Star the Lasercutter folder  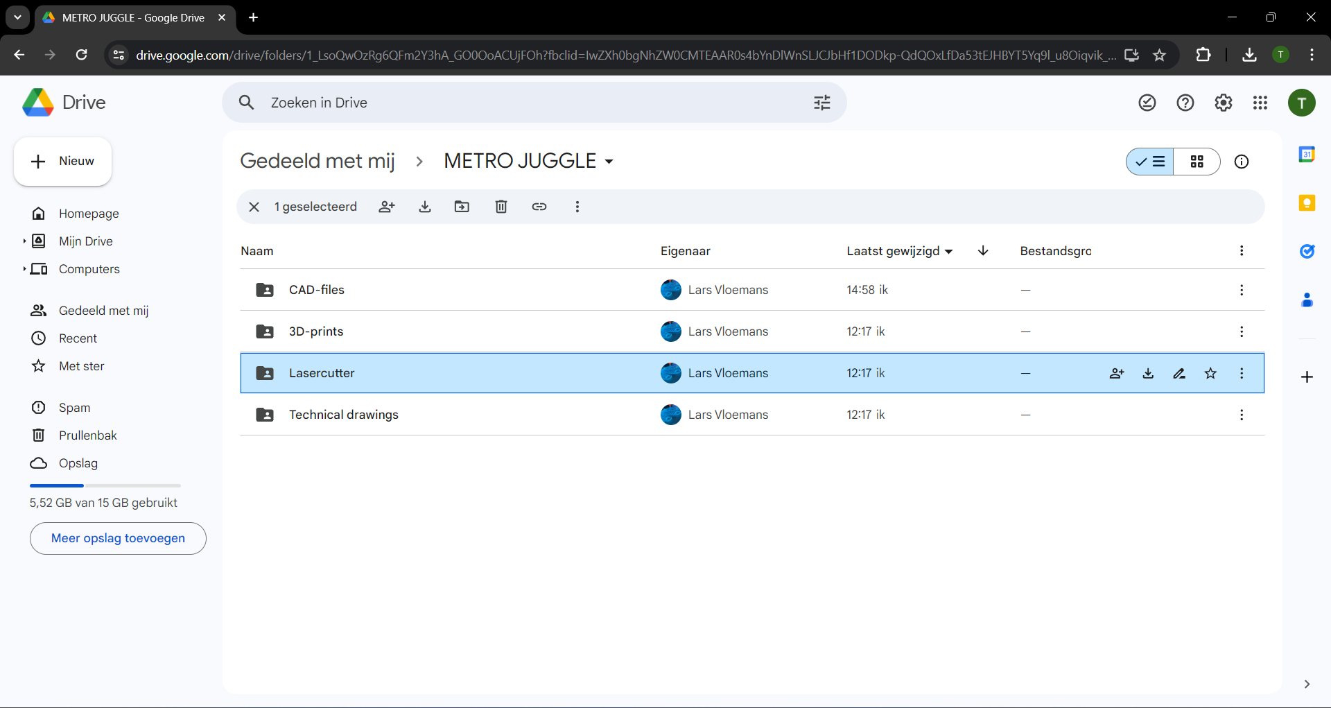tap(1210, 373)
